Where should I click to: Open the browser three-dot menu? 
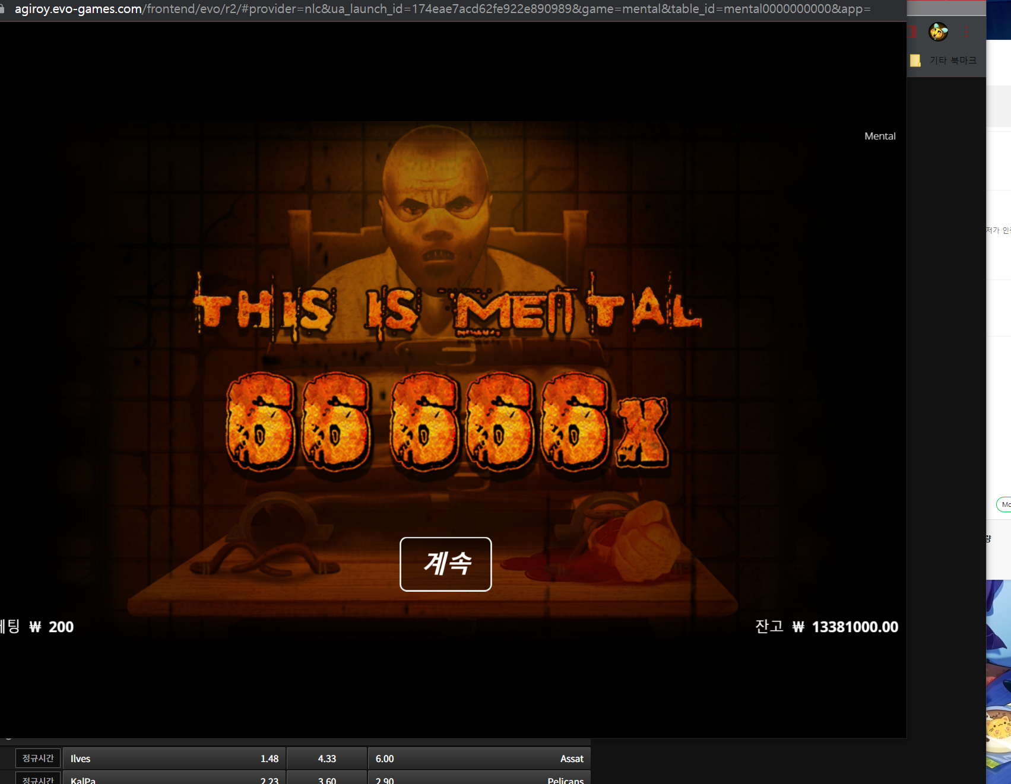[967, 32]
